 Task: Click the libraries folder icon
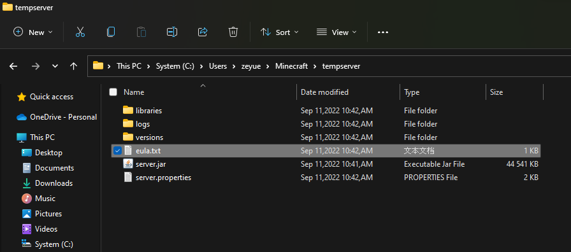coord(128,110)
